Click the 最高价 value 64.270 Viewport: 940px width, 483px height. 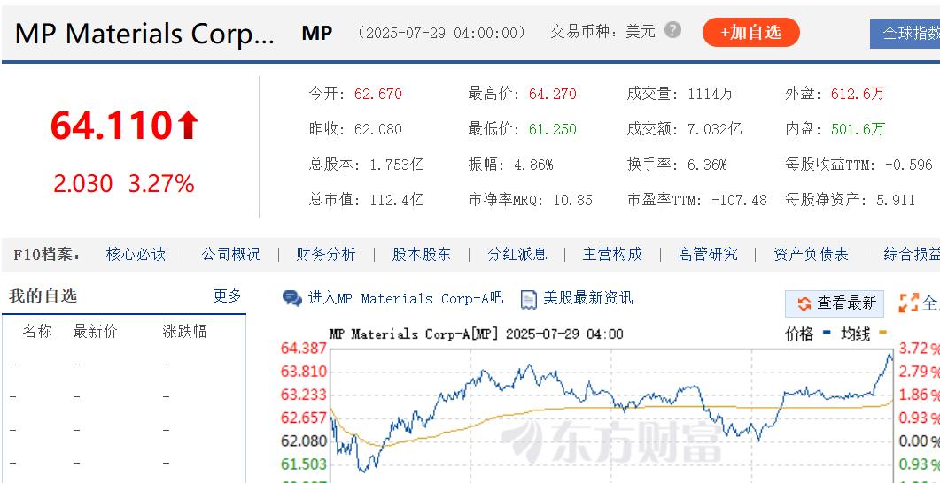(552, 94)
